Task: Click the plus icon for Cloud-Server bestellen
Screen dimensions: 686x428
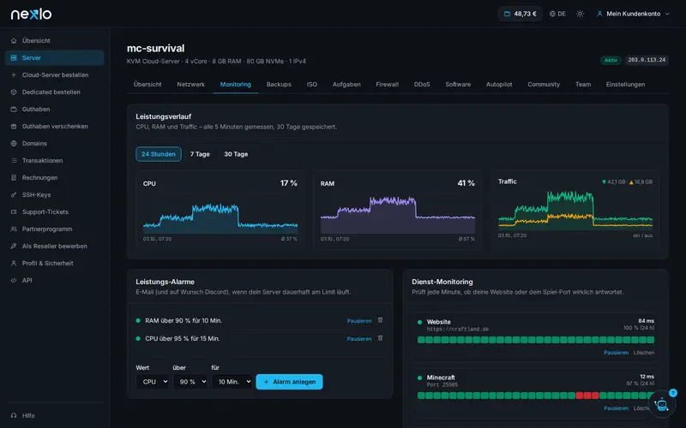Action: tap(14, 75)
